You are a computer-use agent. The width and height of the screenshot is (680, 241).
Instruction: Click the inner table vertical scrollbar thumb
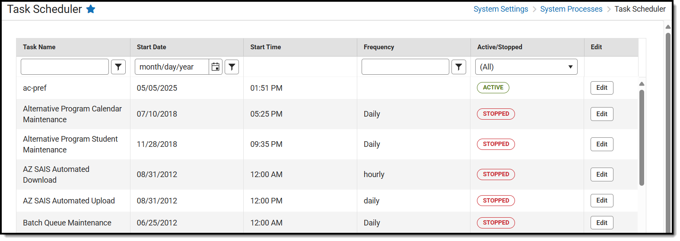pos(642,137)
